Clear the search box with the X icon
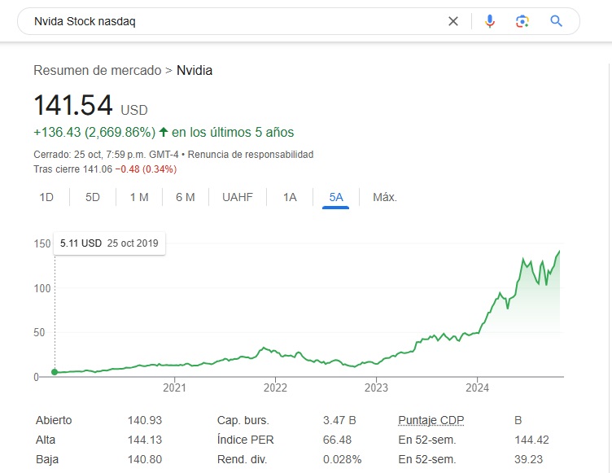The image size is (612, 473). tap(453, 21)
